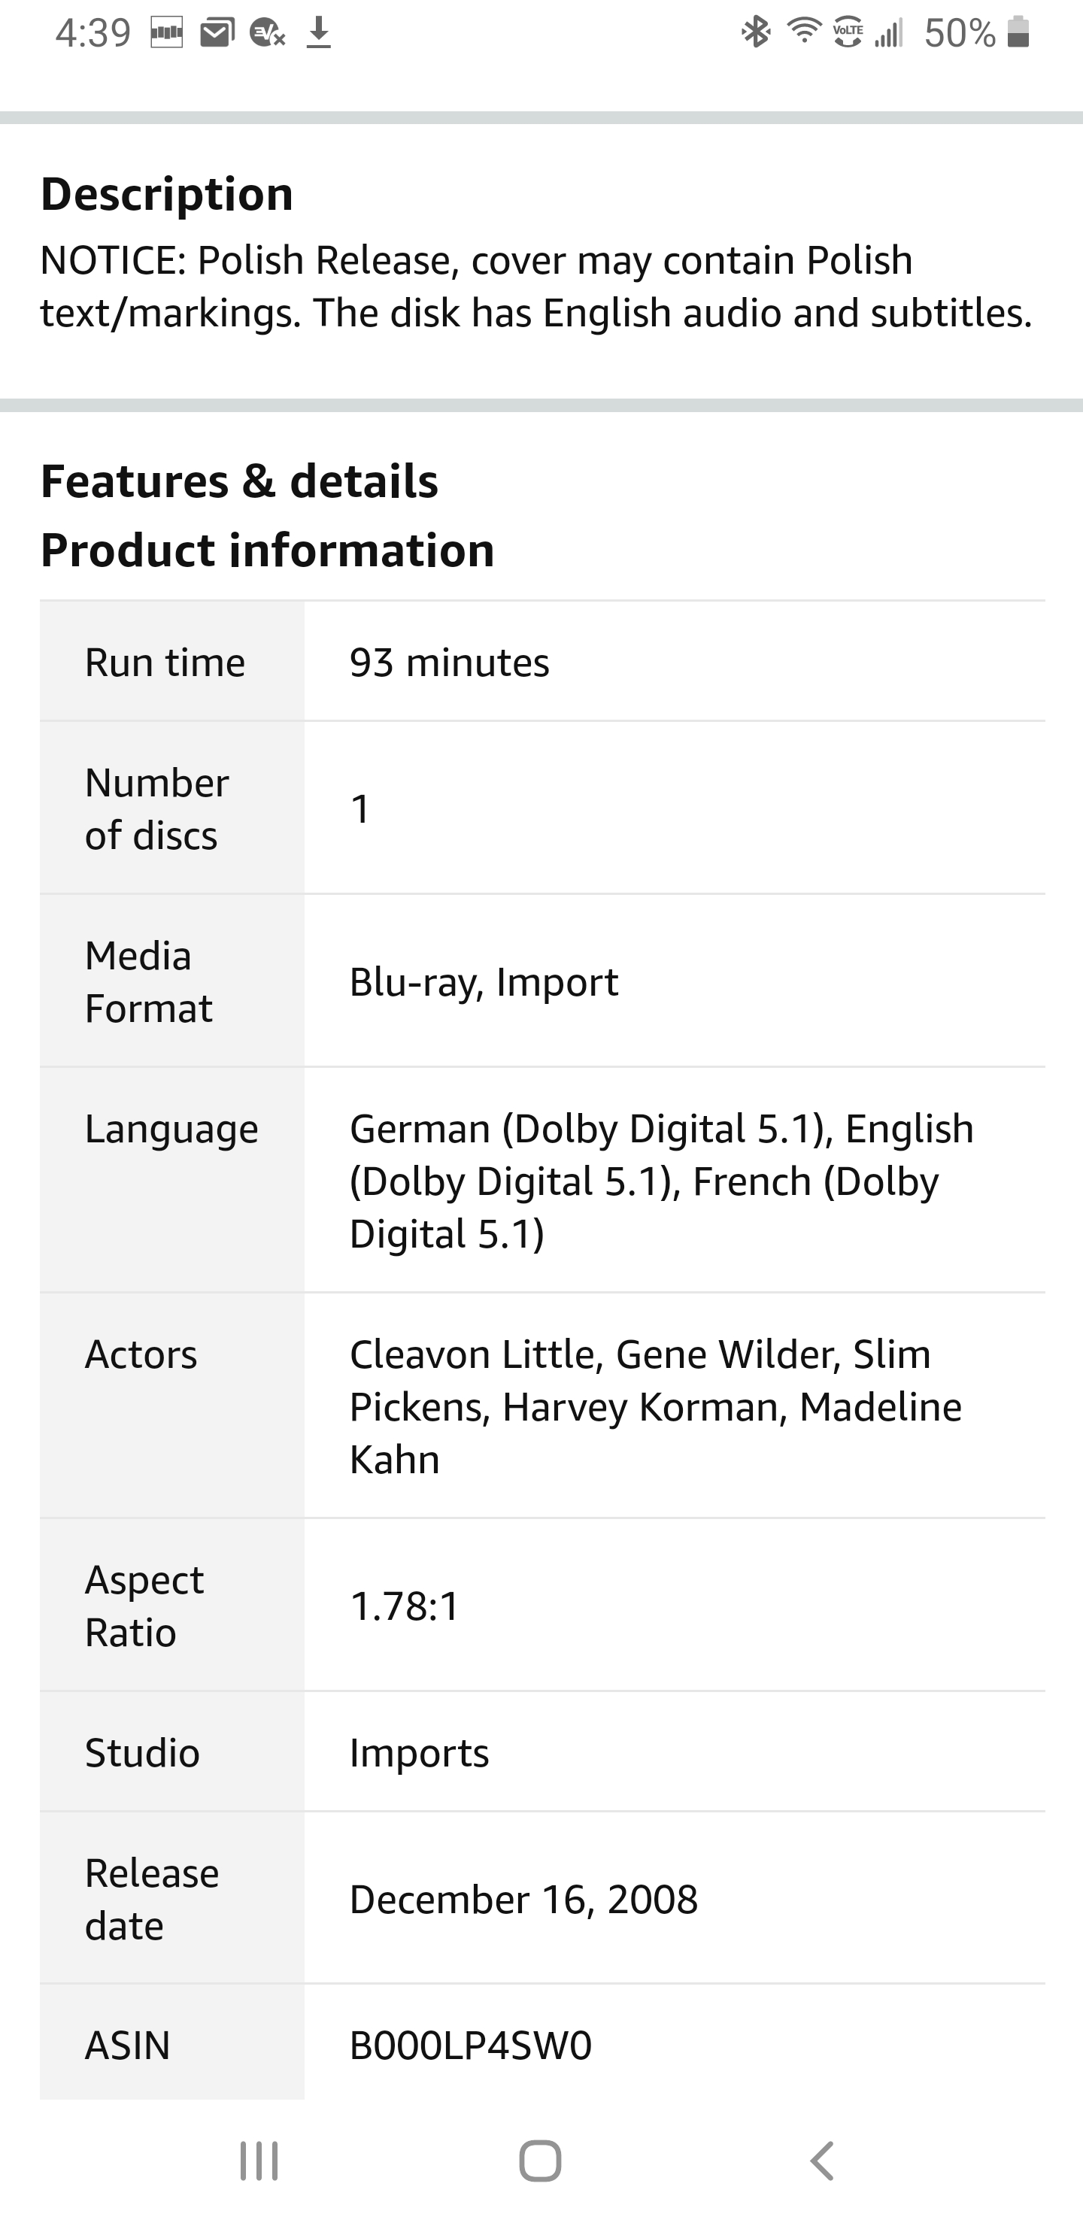Select the Description heading
The width and height of the screenshot is (1083, 2226).
[x=167, y=193]
